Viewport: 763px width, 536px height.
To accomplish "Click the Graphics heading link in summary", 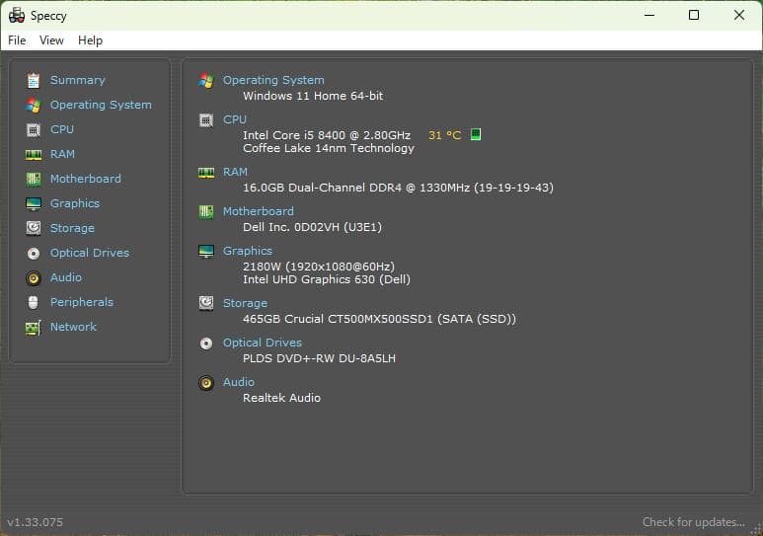I will pos(248,251).
